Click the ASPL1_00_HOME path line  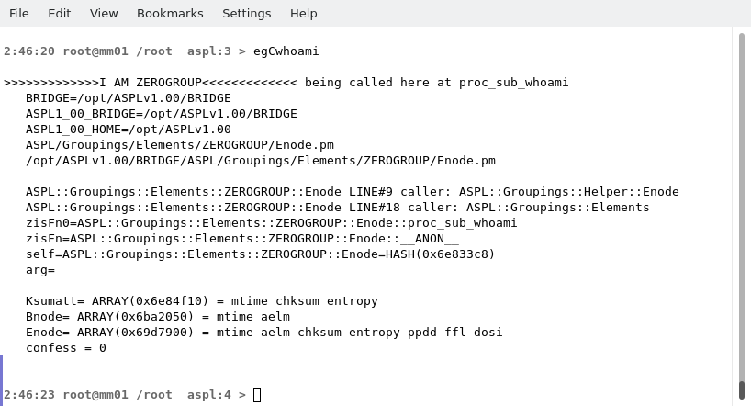(x=129, y=130)
